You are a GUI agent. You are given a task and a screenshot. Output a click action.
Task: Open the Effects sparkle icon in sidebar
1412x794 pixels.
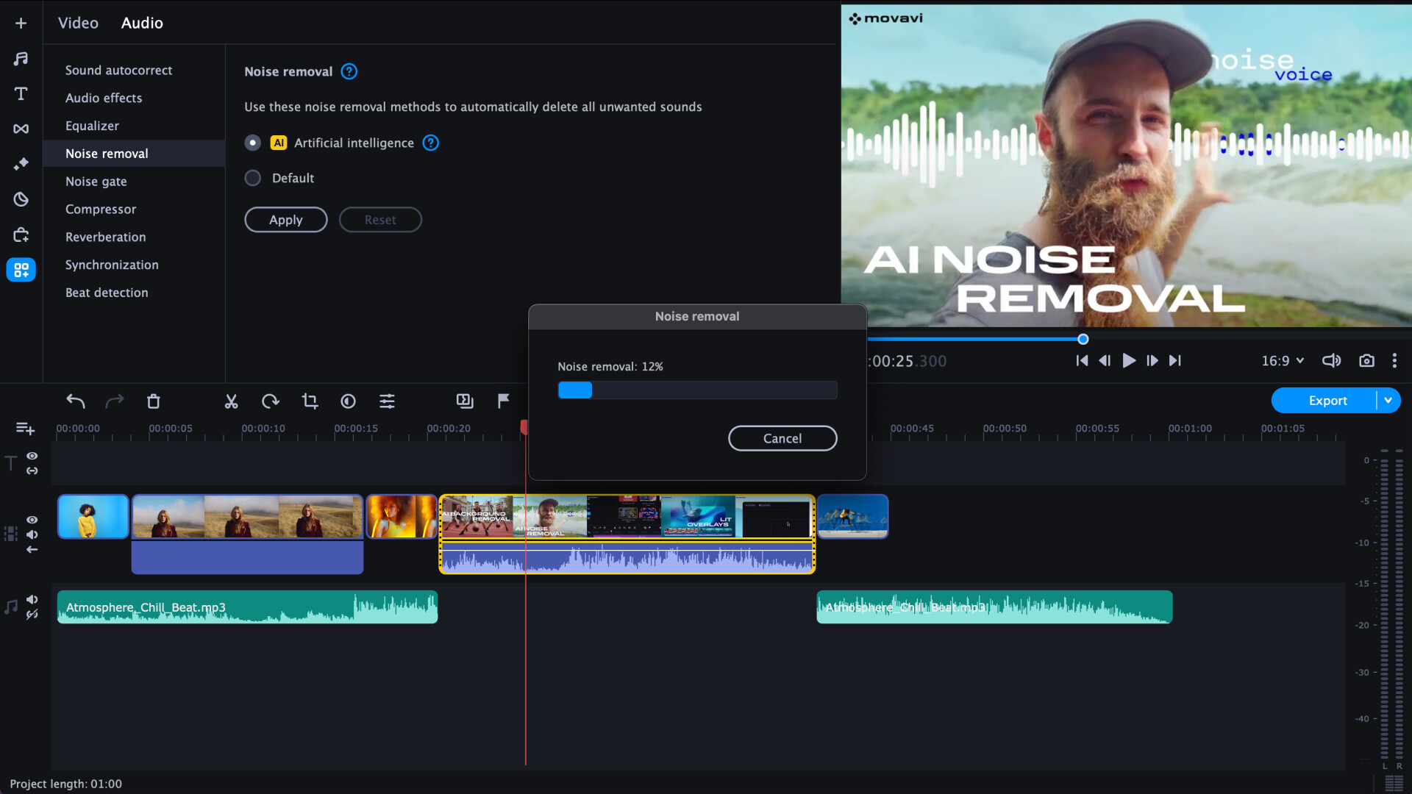(21, 164)
